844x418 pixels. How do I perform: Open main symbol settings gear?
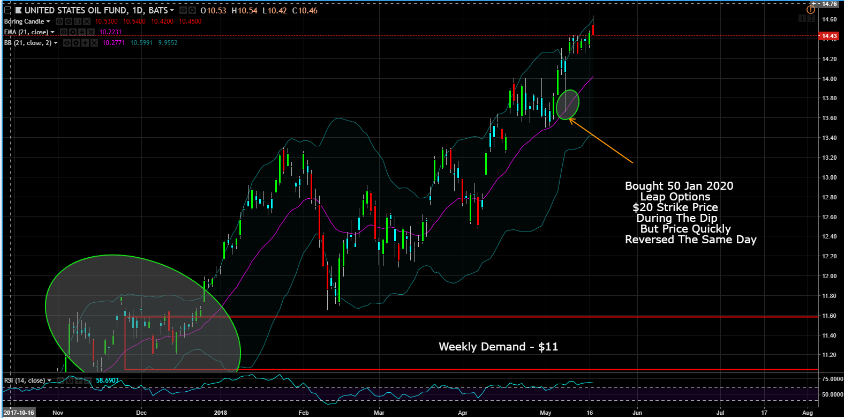click(192, 10)
